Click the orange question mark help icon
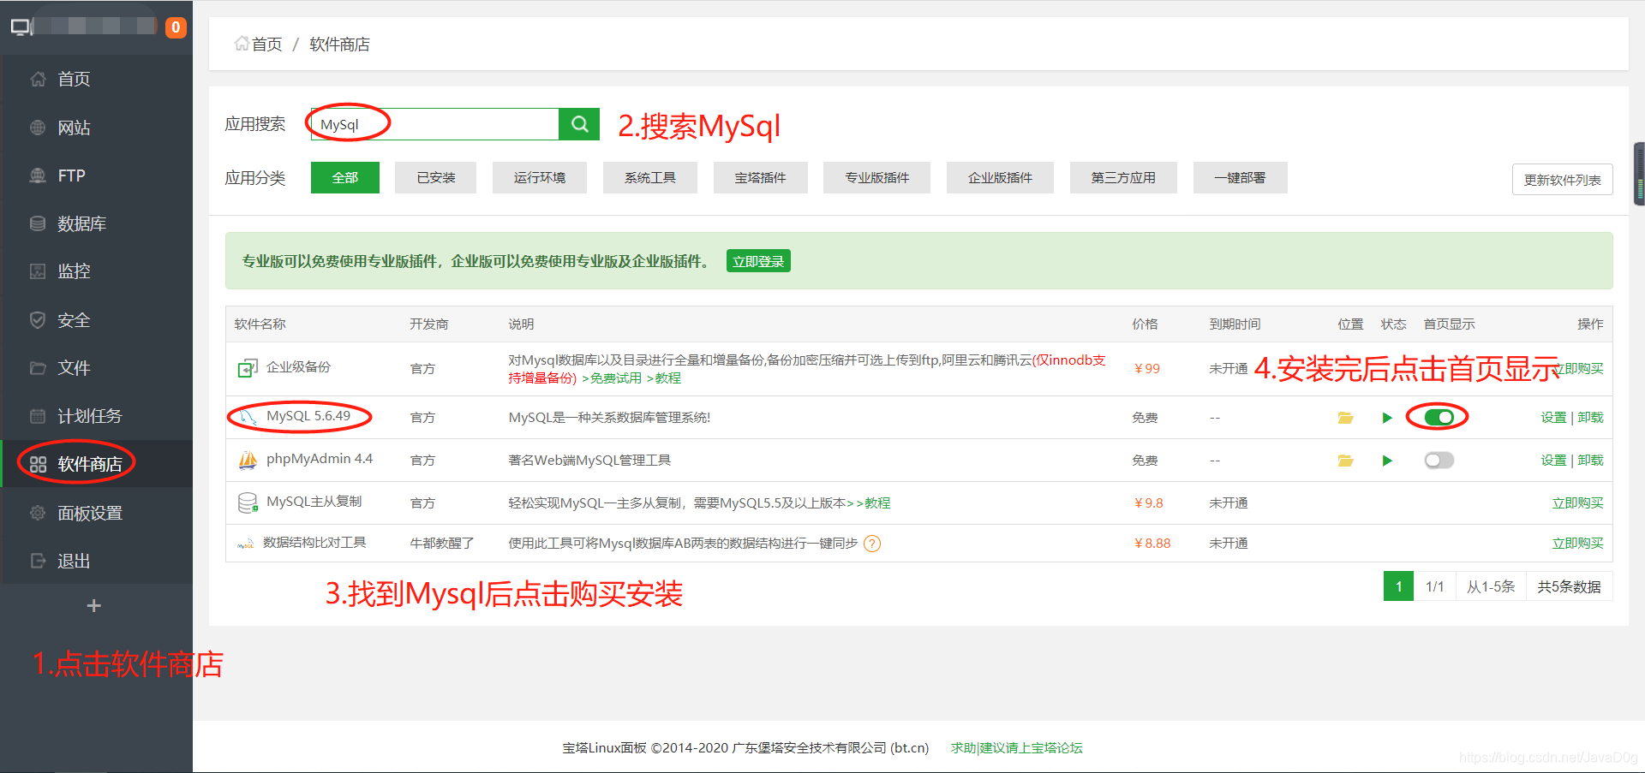The width and height of the screenshot is (1645, 773). pyautogui.click(x=872, y=544)
